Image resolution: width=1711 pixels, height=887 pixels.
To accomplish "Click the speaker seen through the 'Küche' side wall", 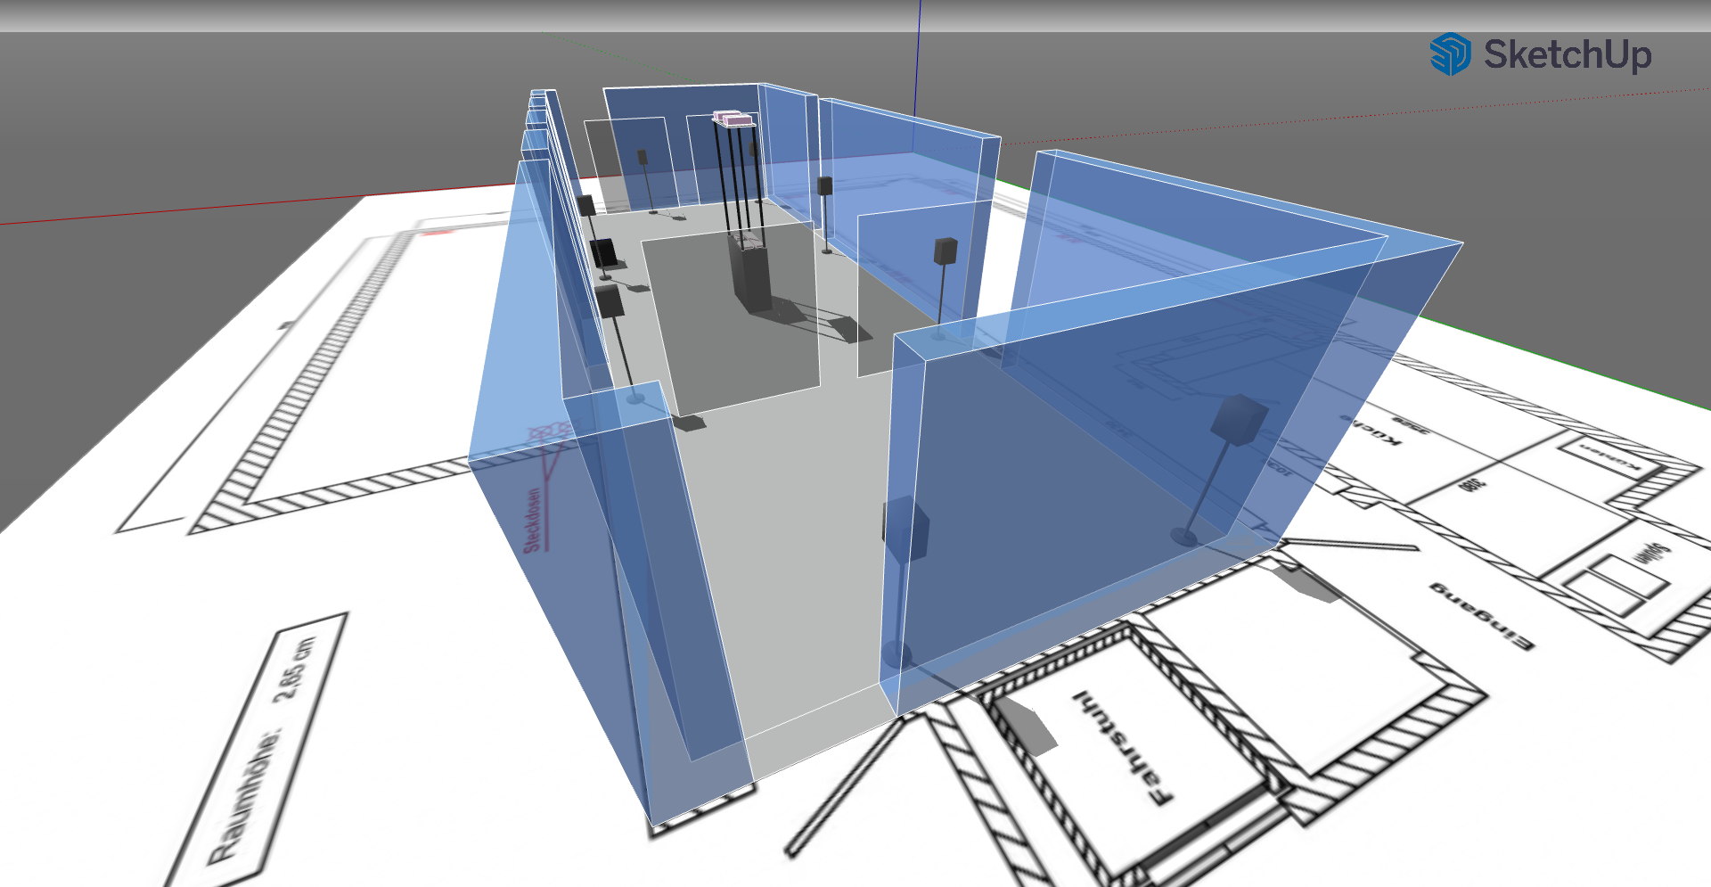I will coord(1239,419).
